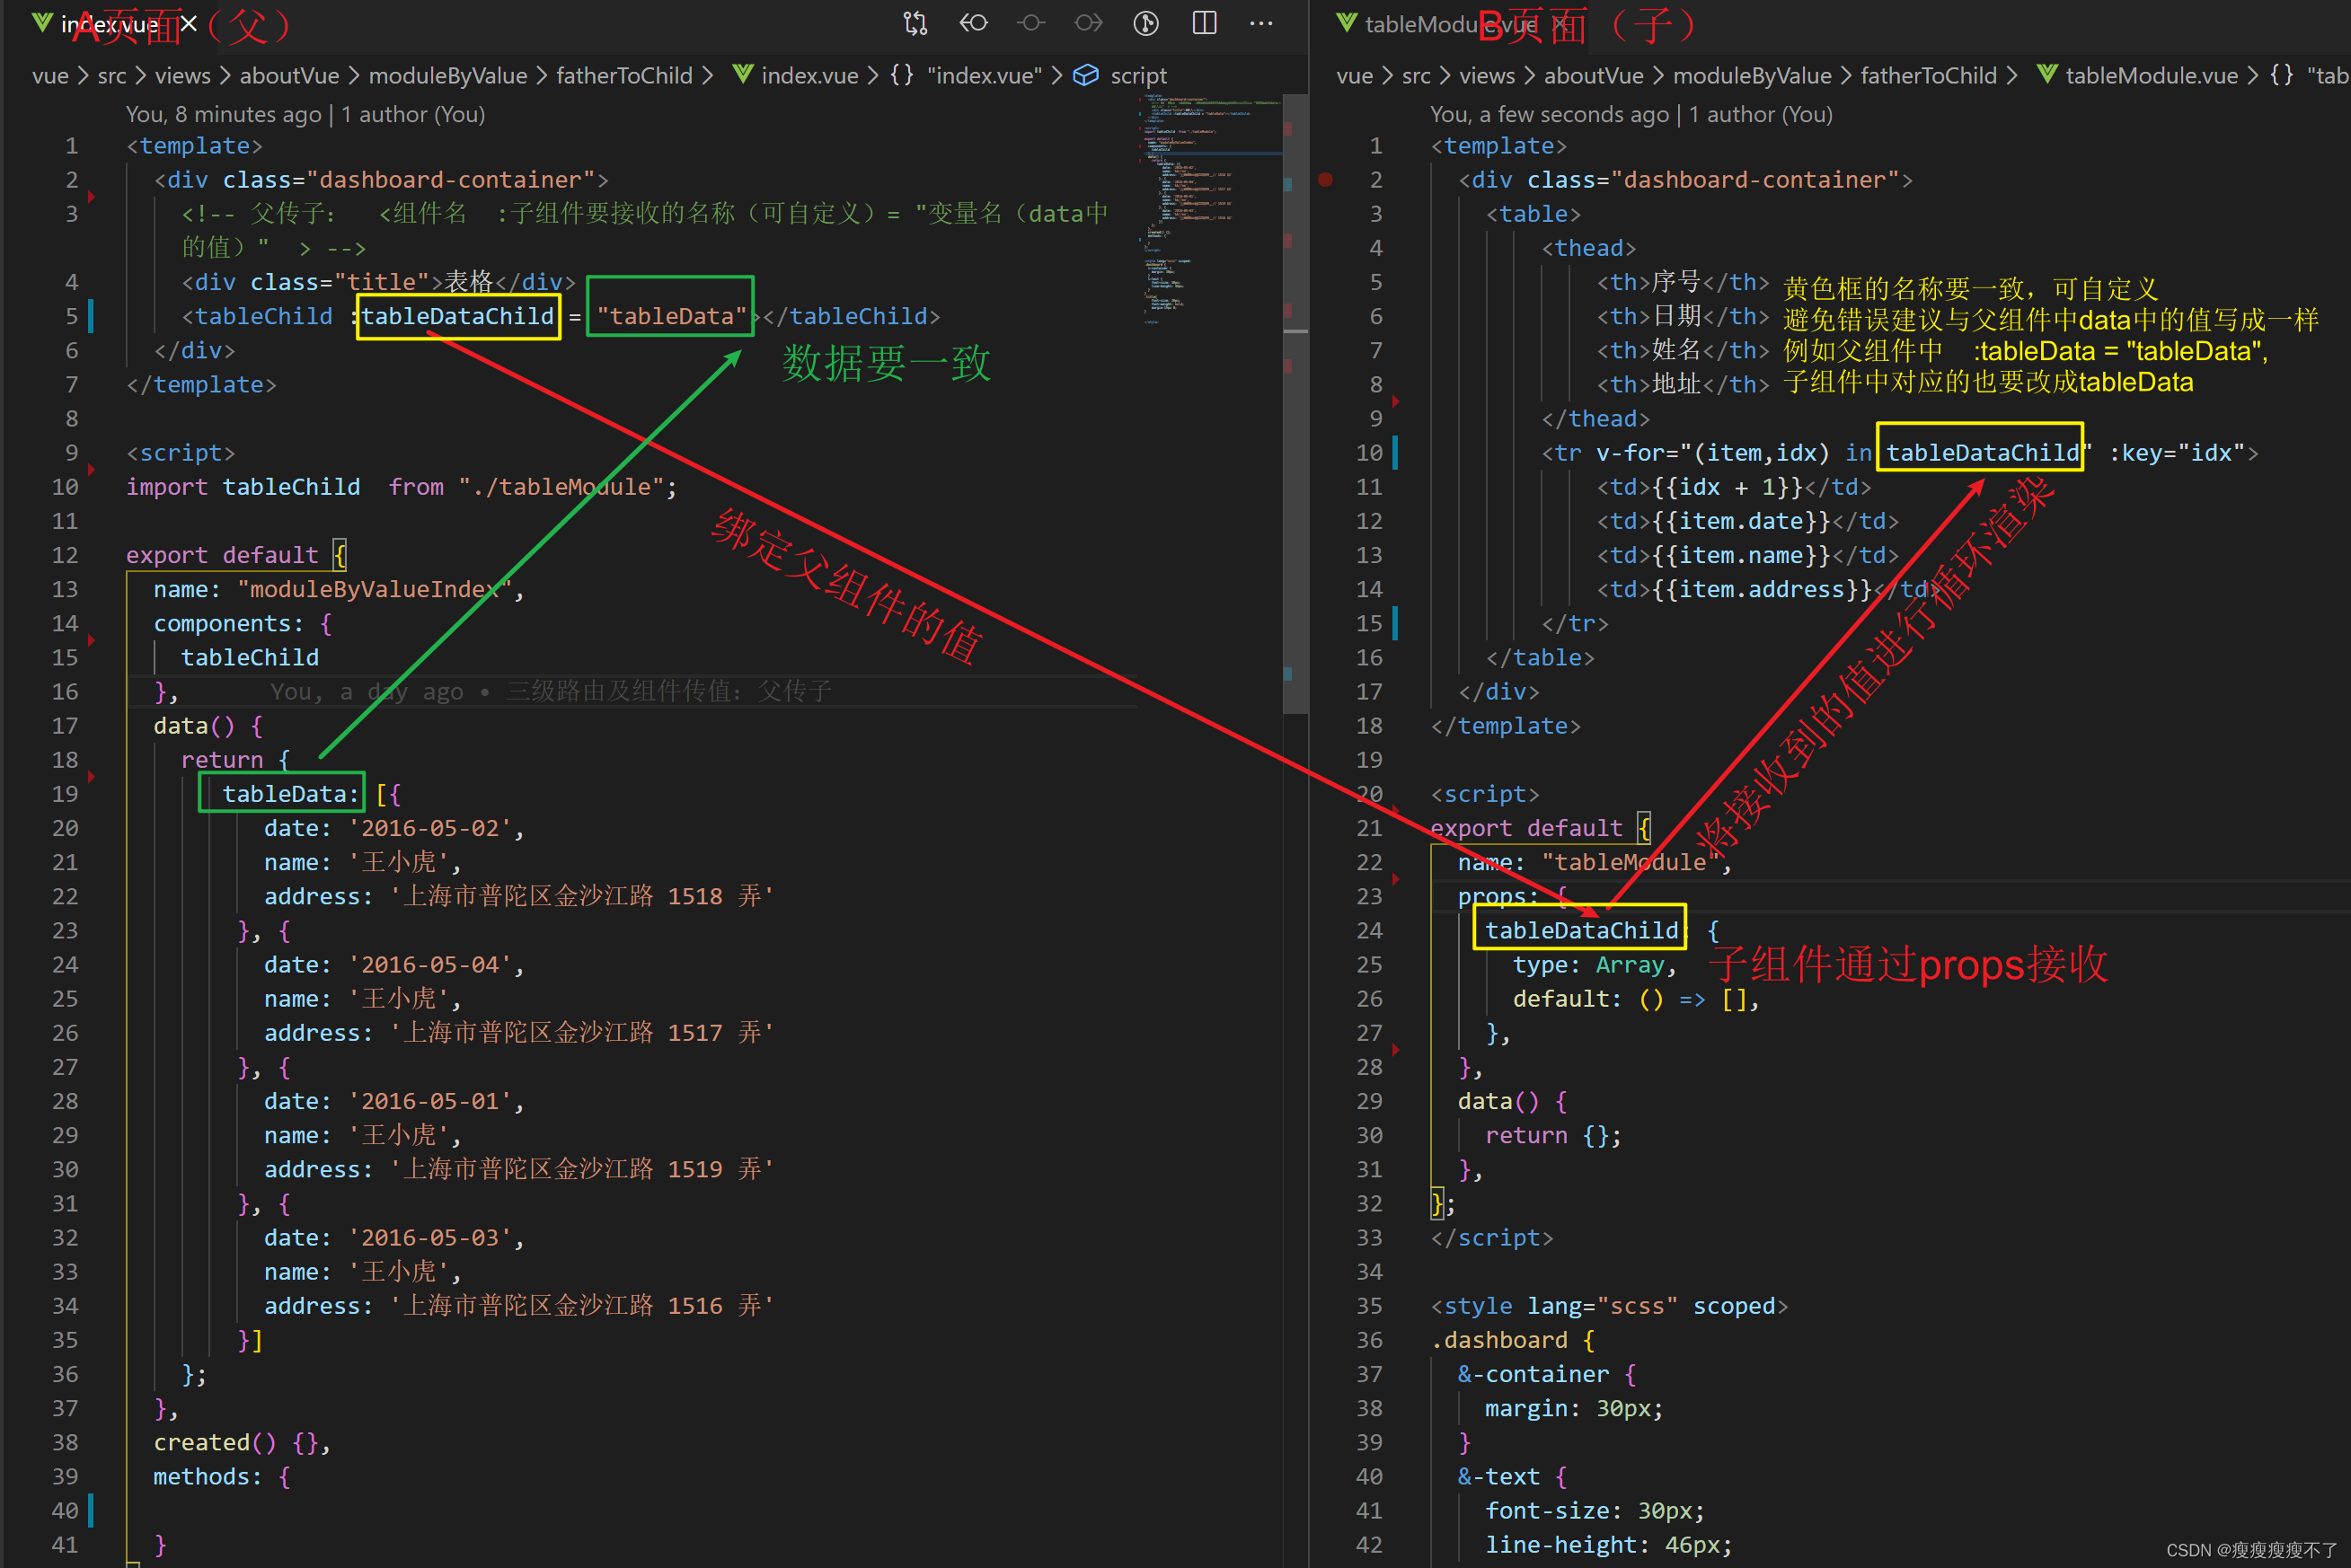Viewport: 2351px width, 1568px height.
Task: Click the blue change bar at left line 40
Action: click(91, 1511)
